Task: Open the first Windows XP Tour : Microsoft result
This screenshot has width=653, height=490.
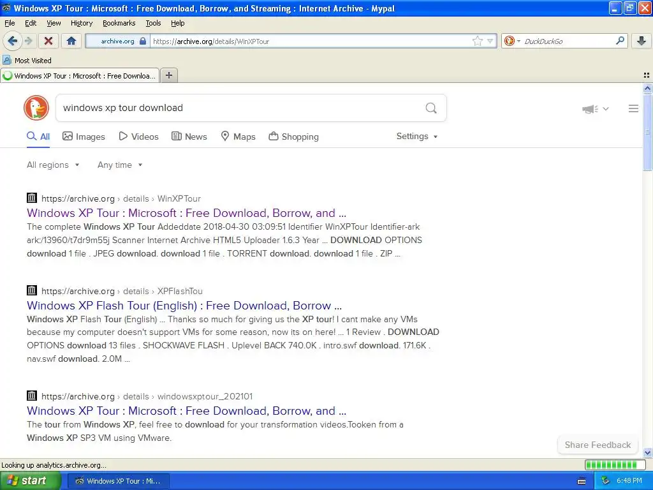Action: (x=187, y=213)
